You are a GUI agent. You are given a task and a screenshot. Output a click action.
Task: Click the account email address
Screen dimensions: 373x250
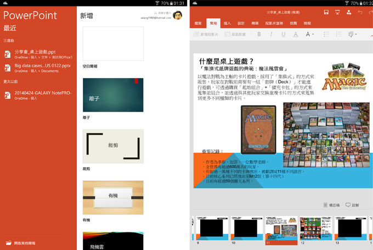[x=156, y=18]
